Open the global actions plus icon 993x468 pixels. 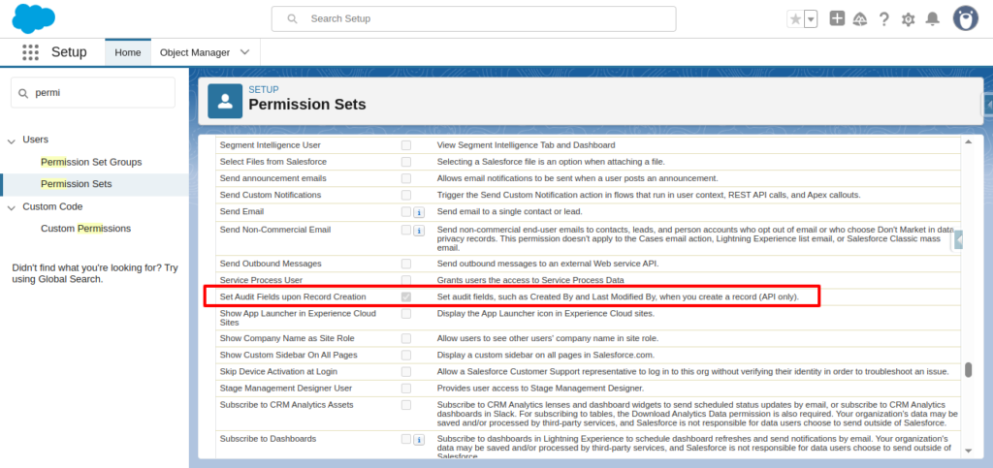(837, 18)
